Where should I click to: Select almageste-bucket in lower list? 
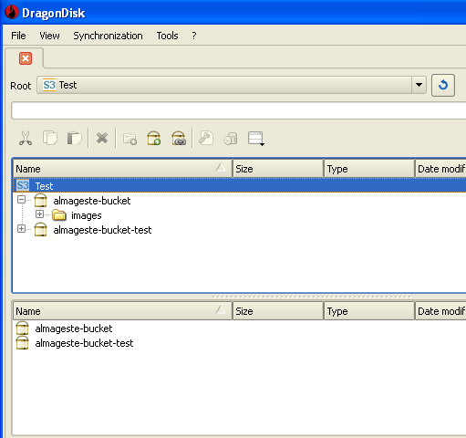tap(74, 328)
